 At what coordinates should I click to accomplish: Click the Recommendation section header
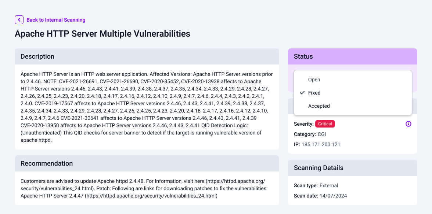(147, 163)
